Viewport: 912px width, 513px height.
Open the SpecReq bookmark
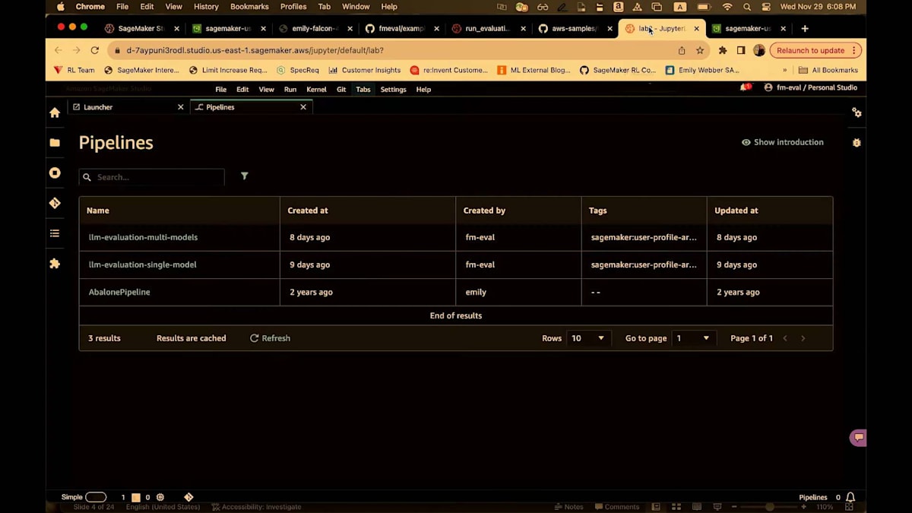point(298,70)
